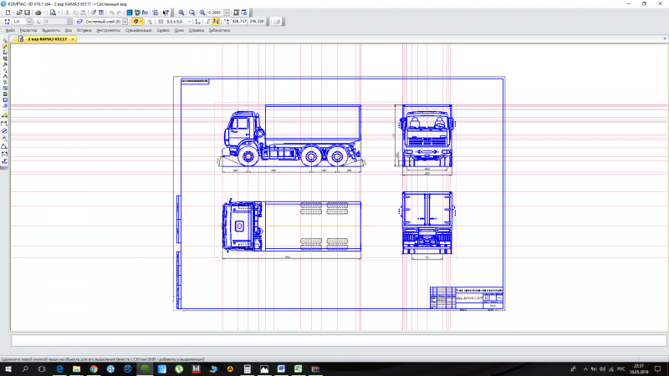Viewport: 669px width, 376px height.
Task: Open the Инструменты menu
Action: (x=109, y=30)
